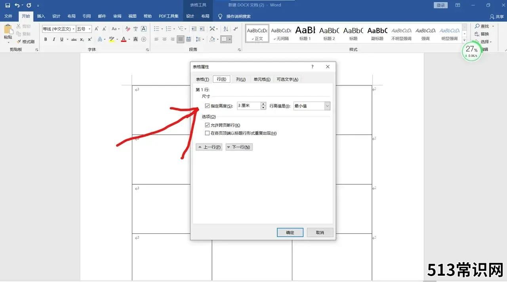Click the text shading (gray A) icon
Image resolution: width=507 pixels, height=282 pixels.
coord(135,39)
